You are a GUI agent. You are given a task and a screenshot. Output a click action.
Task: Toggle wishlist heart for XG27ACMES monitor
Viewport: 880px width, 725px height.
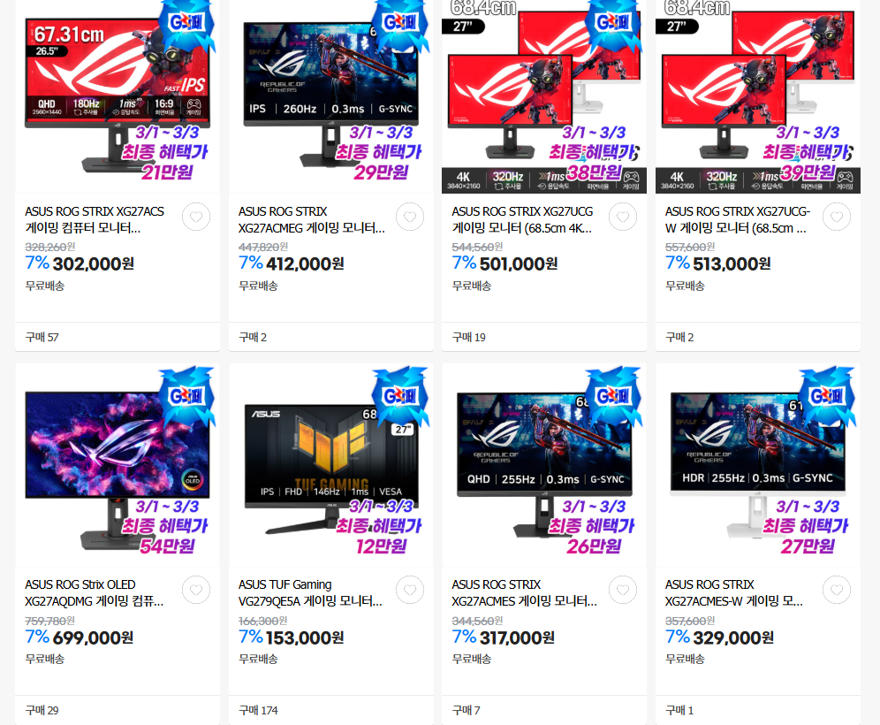[623, 591]
